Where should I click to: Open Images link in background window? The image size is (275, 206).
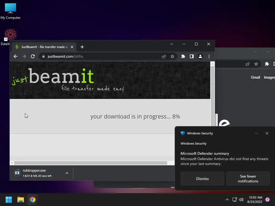[x=269, y=77]
